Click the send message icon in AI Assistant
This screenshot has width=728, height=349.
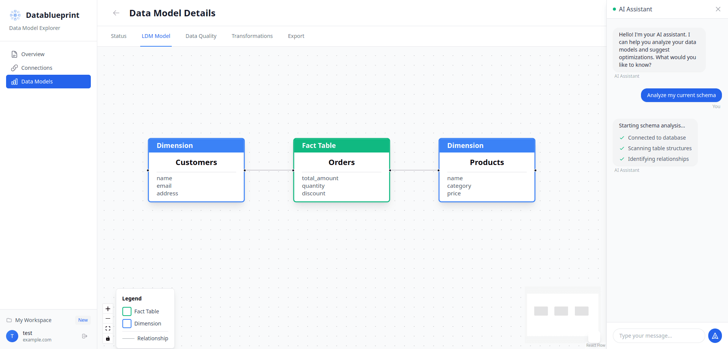(715, 336)
